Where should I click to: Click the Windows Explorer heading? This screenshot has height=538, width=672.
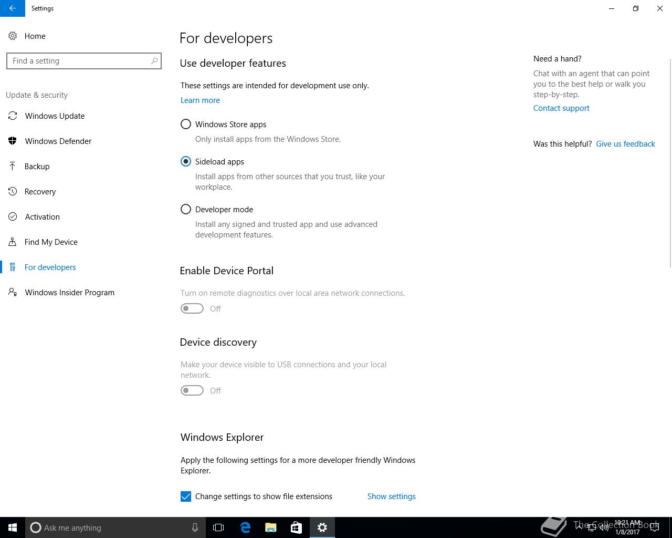tap(222, 437)
